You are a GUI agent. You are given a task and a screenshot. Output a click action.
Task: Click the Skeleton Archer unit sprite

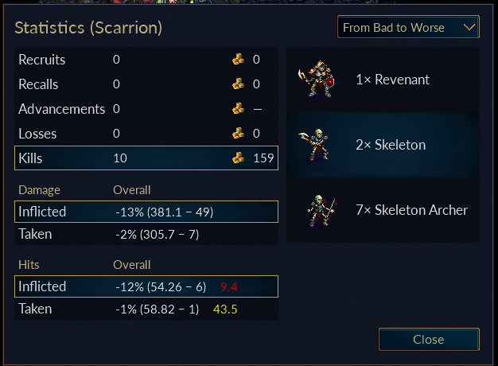[321, 210]
